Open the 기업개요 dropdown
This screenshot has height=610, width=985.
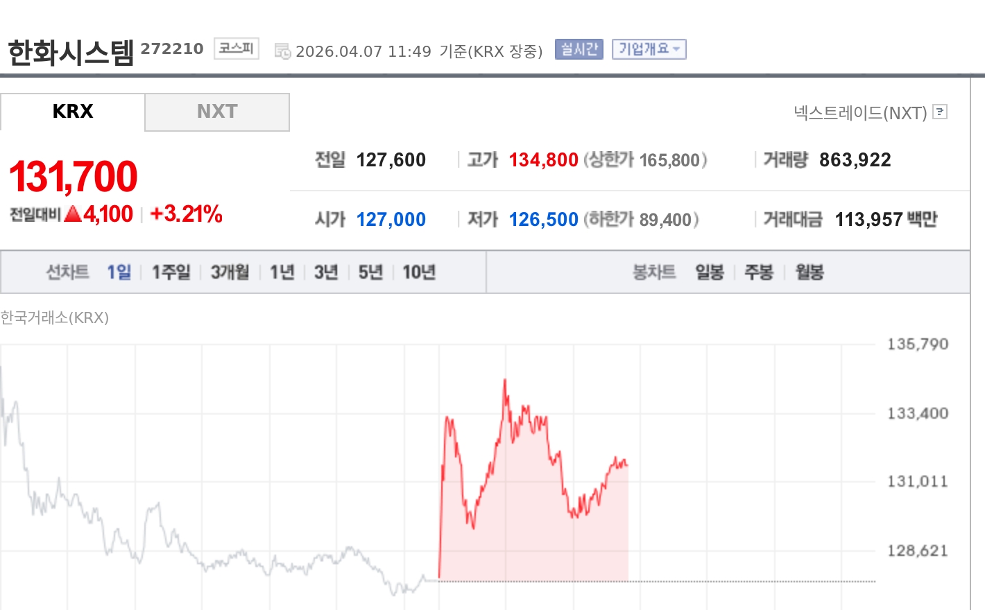[649, 49]
